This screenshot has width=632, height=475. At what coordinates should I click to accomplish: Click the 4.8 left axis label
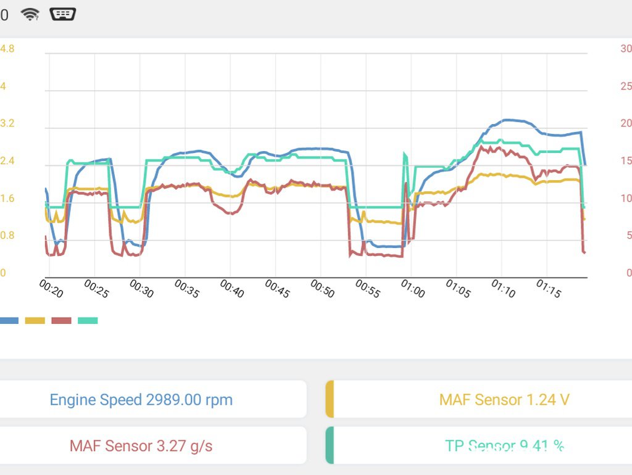(x=7, y=49)
